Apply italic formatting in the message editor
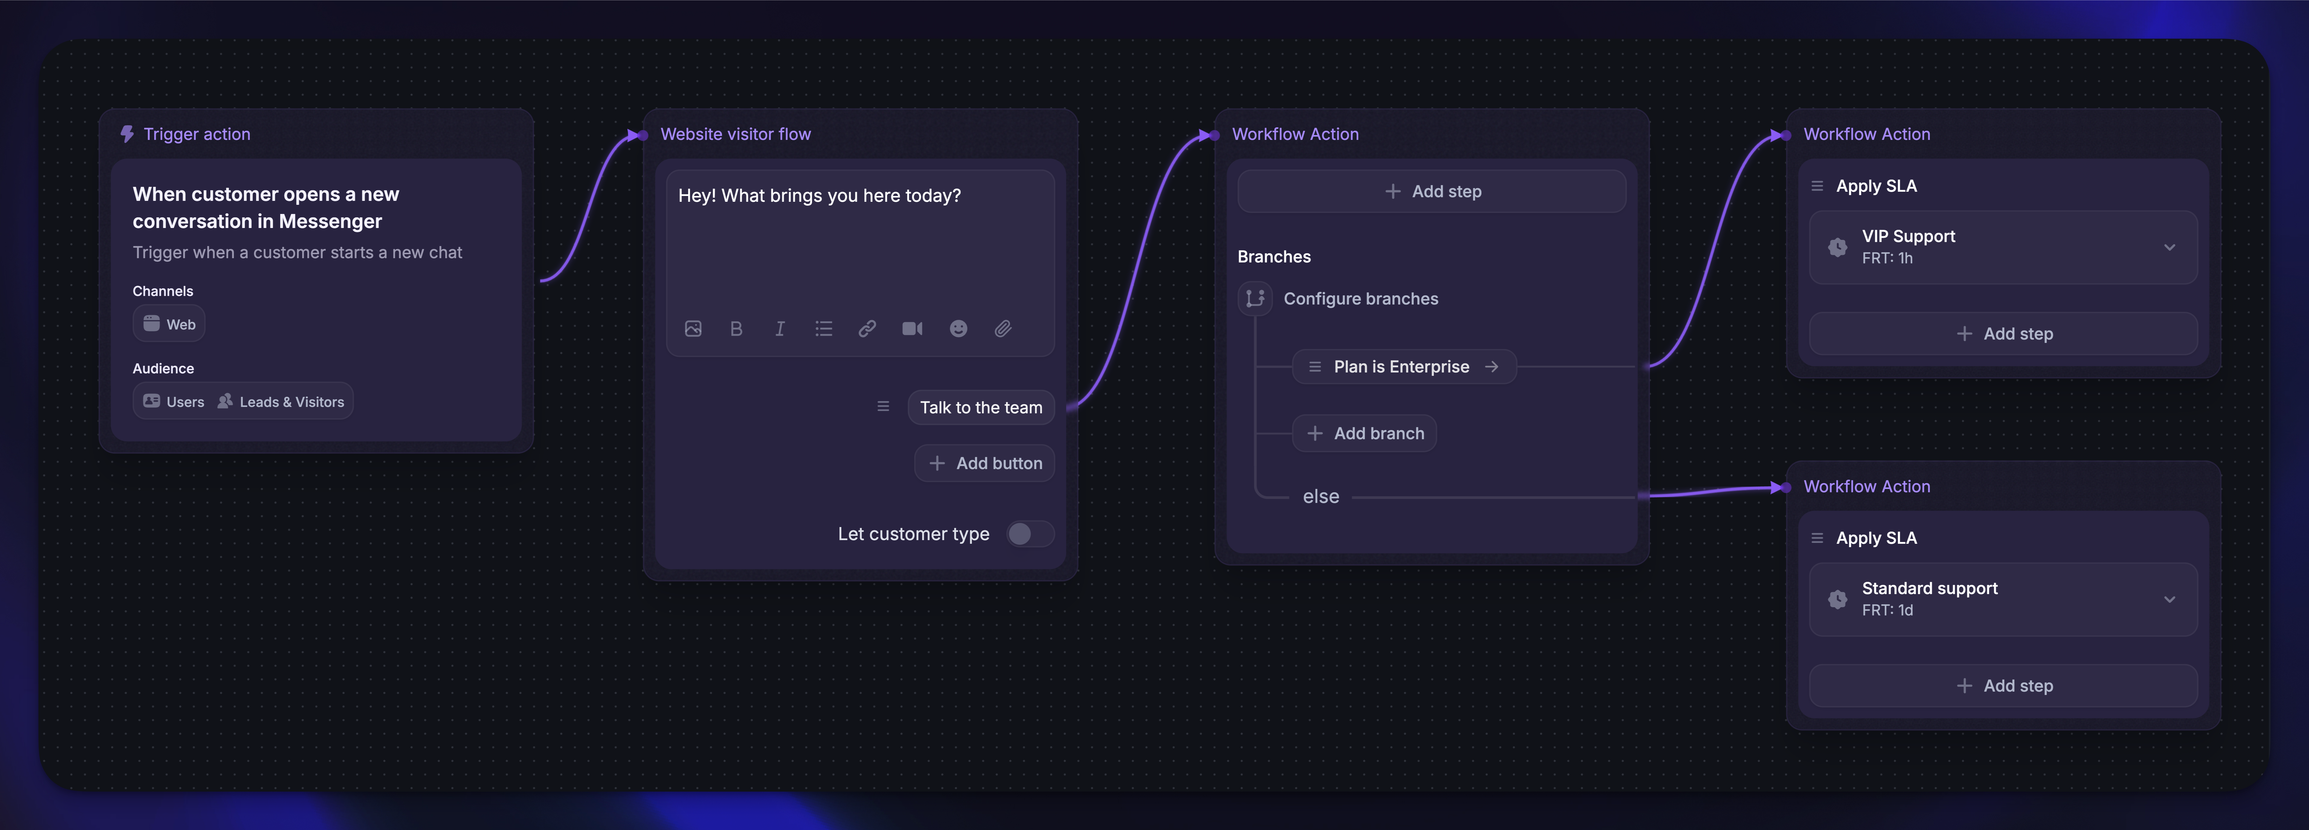 780,329
